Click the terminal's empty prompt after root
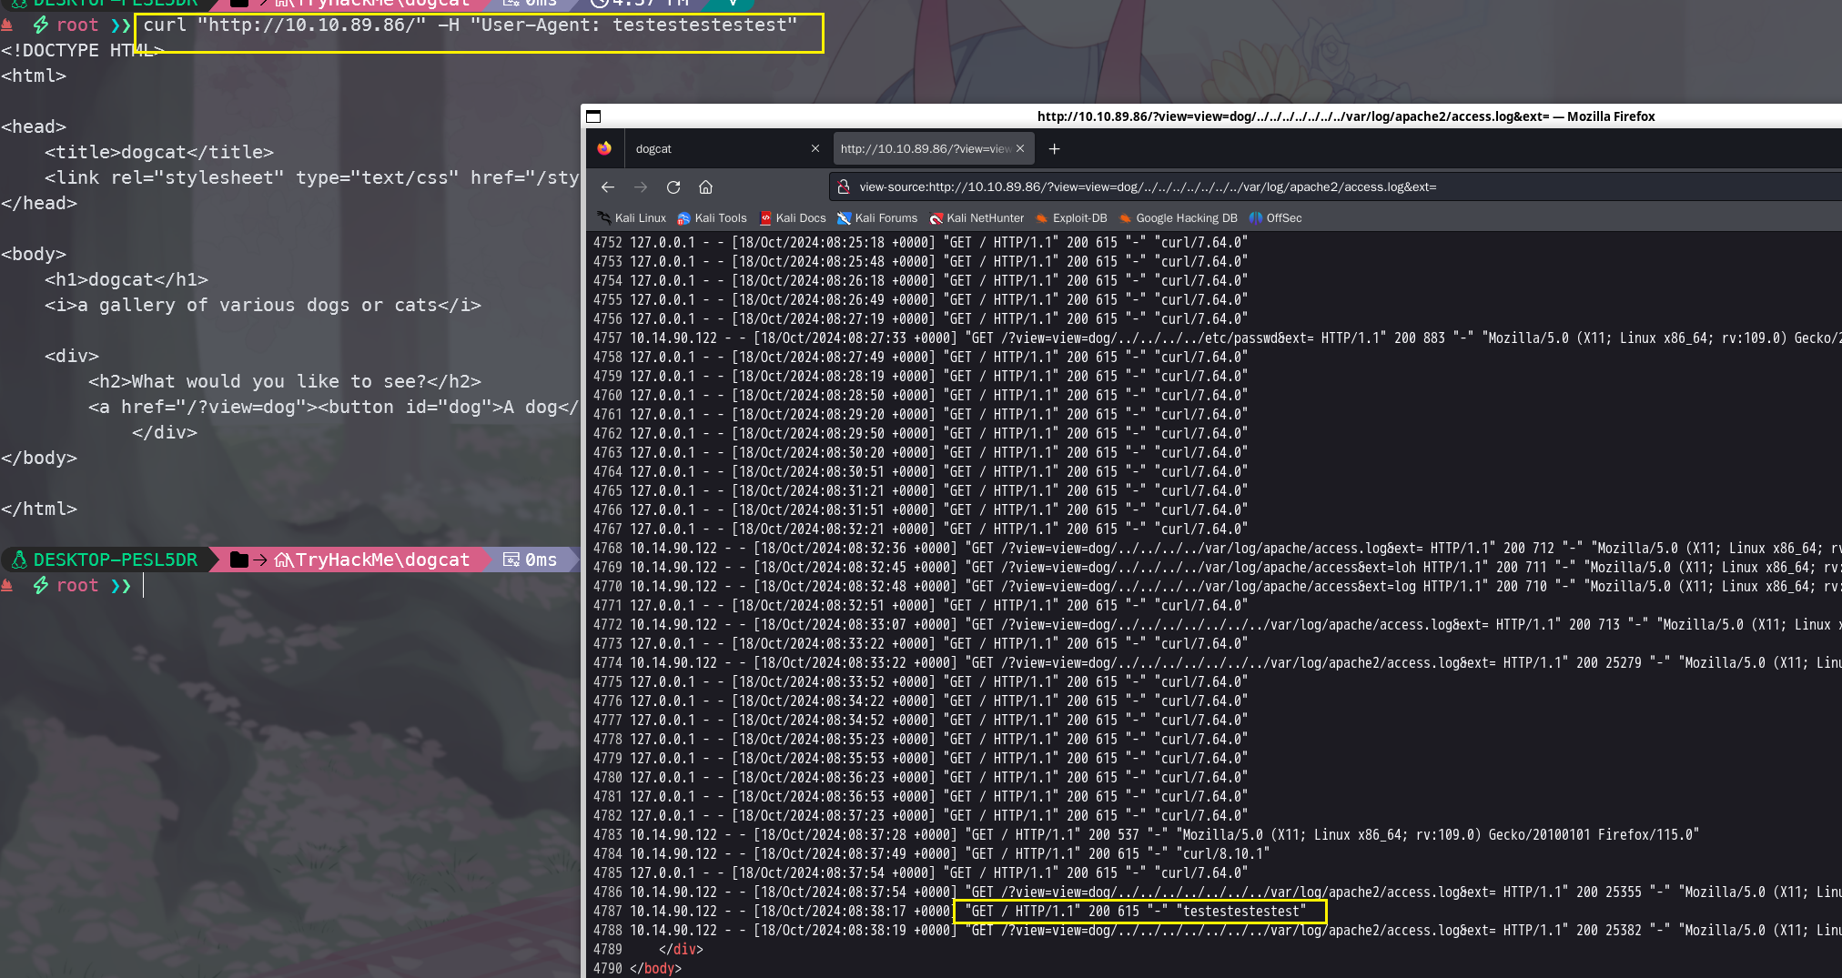Screen dimensions: 1842x978 pos(143,586)
